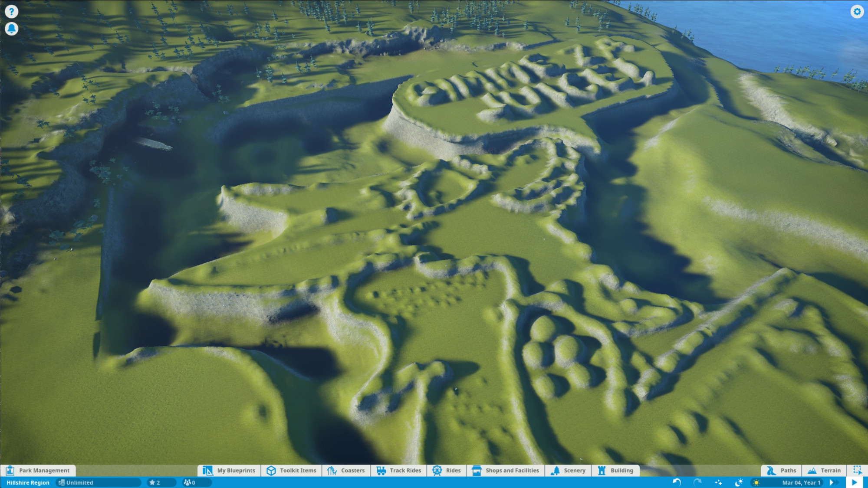
Task: Open the Building tab
Action: pos(615,471)
